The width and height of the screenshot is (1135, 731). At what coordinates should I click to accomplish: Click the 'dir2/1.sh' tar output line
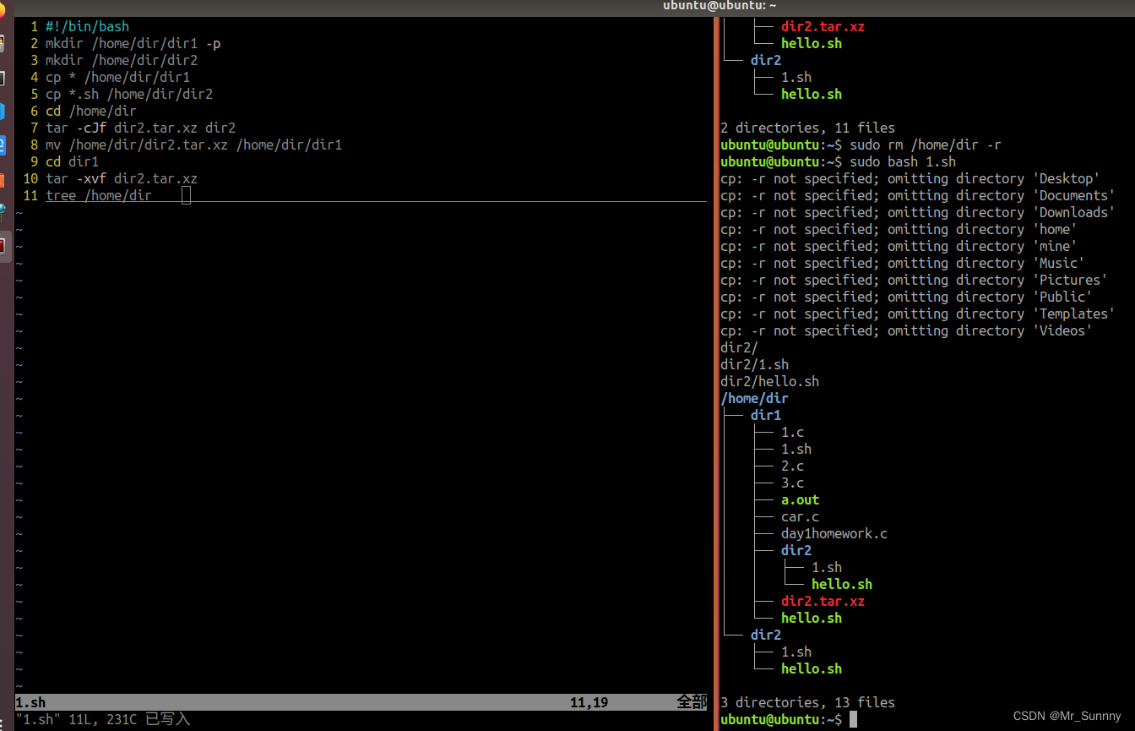(x=755, y=364)
